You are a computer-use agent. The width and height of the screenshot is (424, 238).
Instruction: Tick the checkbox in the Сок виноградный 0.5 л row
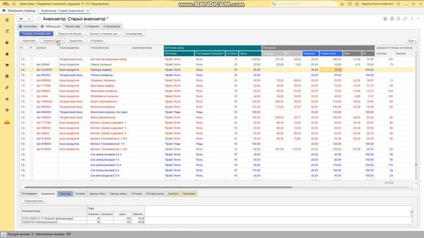click(31, 175)
